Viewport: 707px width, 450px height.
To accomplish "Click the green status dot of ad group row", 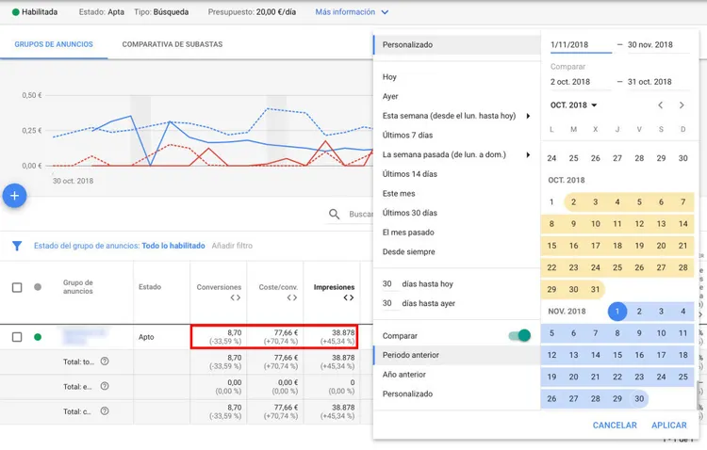I will click(x=38, y=337).
